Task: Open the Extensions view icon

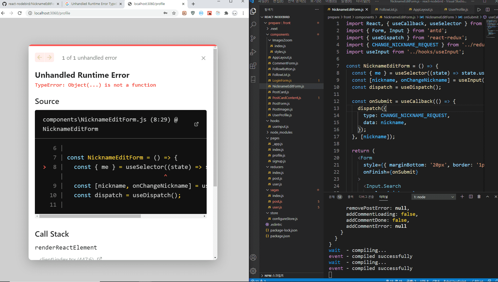Action: pos(253,66)
